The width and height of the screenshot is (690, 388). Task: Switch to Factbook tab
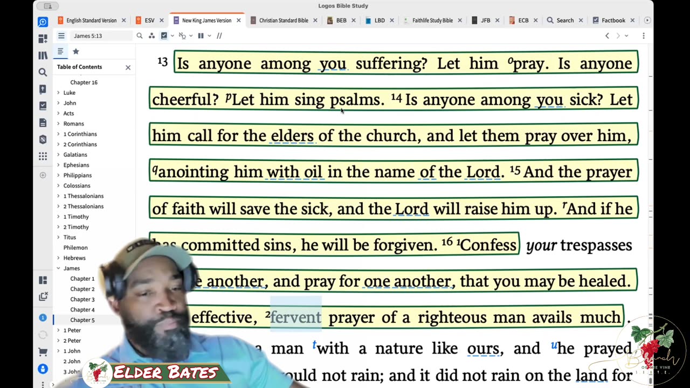pyautogui.click(x=613, y=20)
